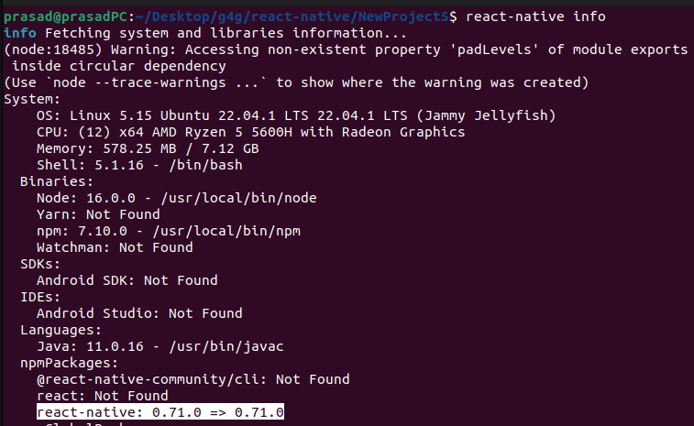Viewport: 694px width, 426px height.
Task: Click the Yarn: Not Found line
Action: [98, 214]
